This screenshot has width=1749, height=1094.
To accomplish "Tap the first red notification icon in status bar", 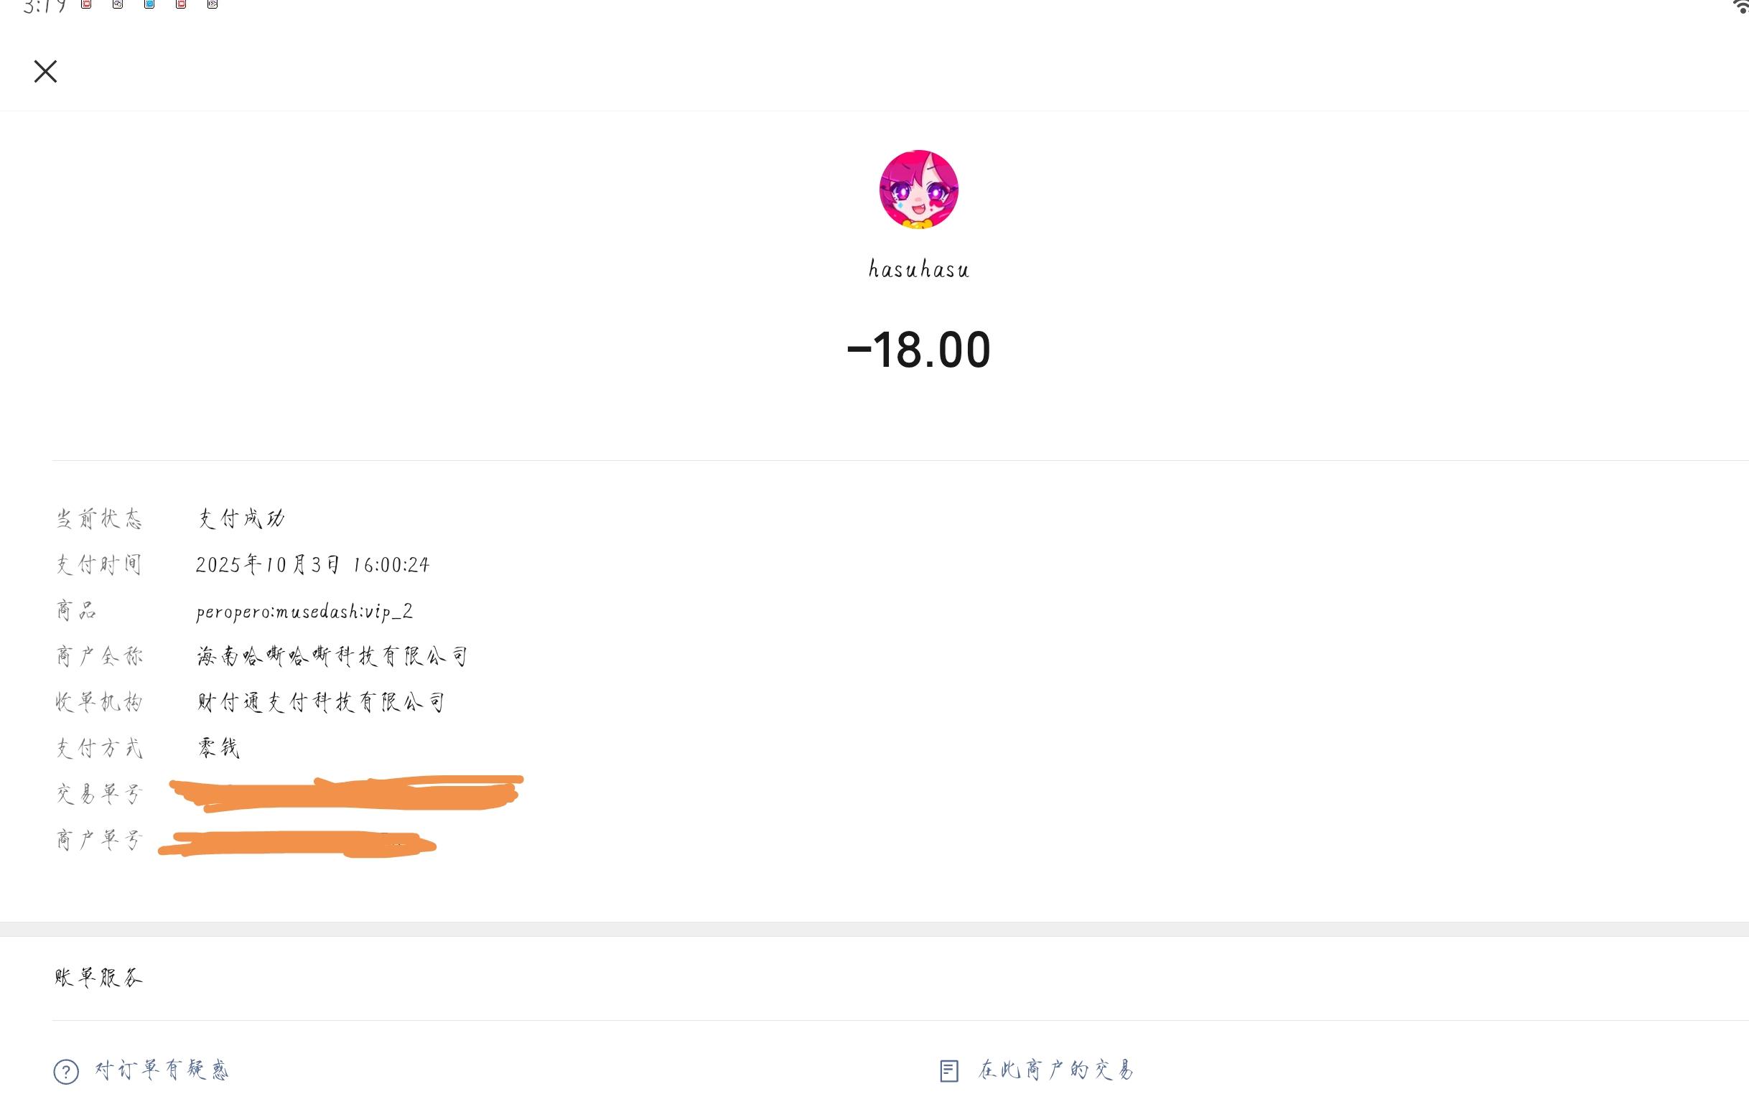I will point(85,5).
